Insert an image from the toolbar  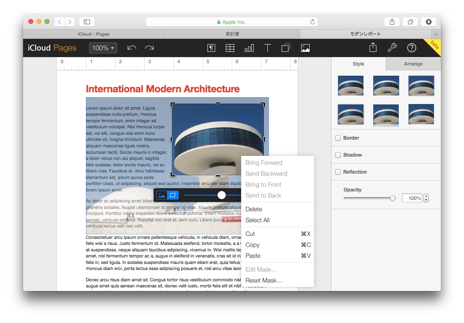[x=306, y=48]
